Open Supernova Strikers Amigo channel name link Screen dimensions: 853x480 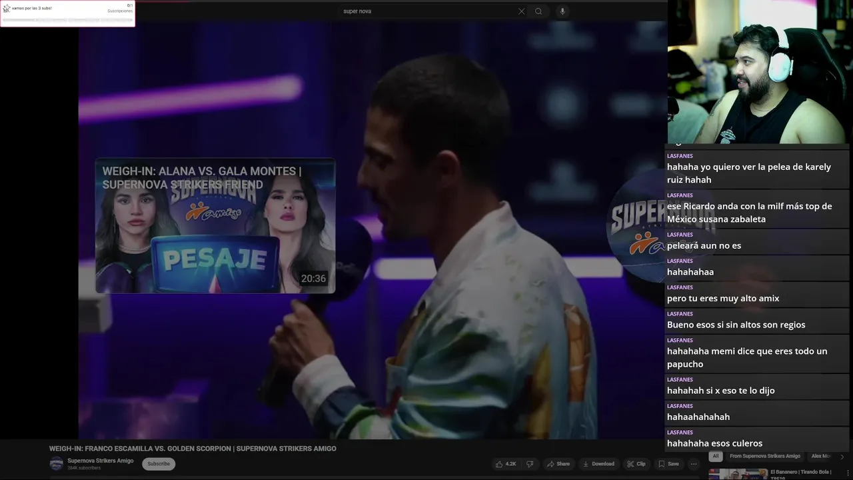pos(101,461)
